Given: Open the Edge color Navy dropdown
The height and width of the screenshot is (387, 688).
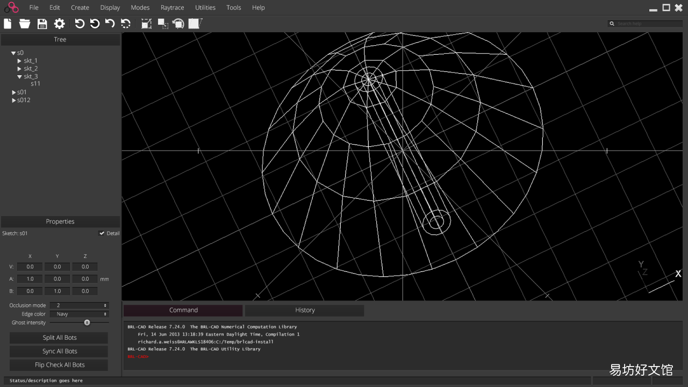Looking at the screenshot, I should tap(79, 314).
